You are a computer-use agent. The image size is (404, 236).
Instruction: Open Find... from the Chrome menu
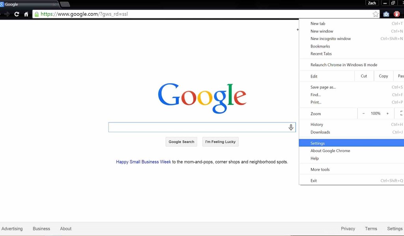352,95
